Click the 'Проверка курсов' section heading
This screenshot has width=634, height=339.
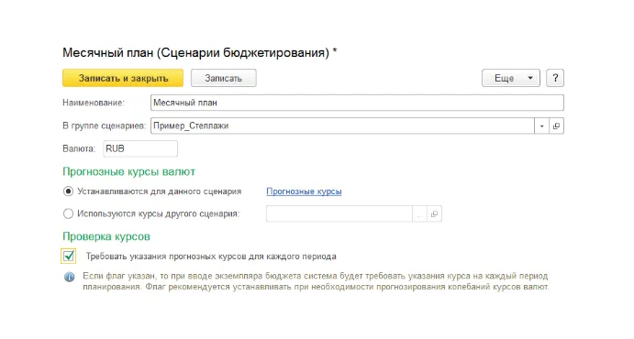pyautogui.click(x=106, y=236)
